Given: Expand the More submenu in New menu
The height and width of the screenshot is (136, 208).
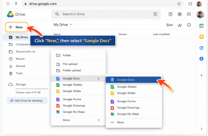Looking at the screenshot, I should point(99,120).
